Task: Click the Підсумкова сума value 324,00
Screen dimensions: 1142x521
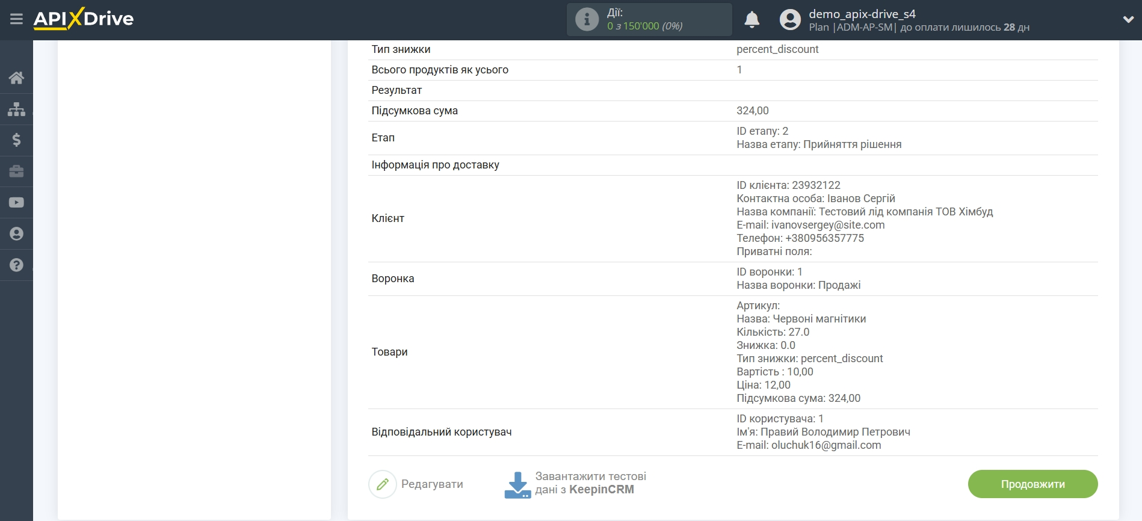Action: pos(753,111)
